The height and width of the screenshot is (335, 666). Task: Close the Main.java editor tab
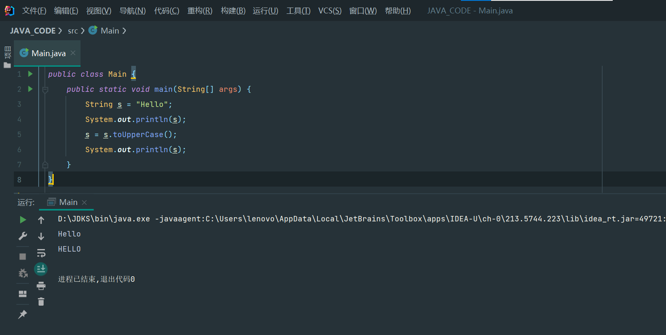click(73, 53)
